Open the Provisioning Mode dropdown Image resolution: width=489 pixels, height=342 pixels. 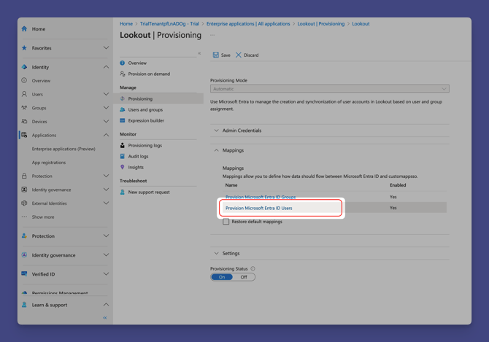(330, 89)
